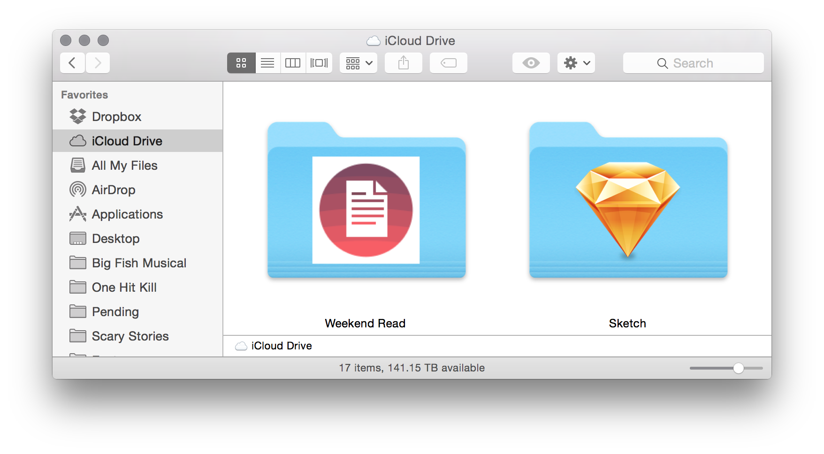Close the Finder window

pyautogui.click(x=66, y=40)
